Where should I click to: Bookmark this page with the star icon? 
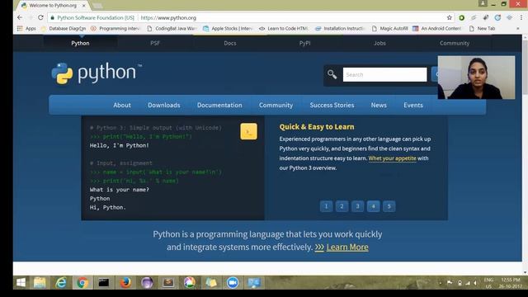[x=449, y=17]
